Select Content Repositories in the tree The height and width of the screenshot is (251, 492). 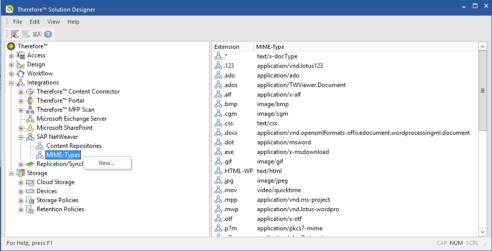(x=74, y=146)
